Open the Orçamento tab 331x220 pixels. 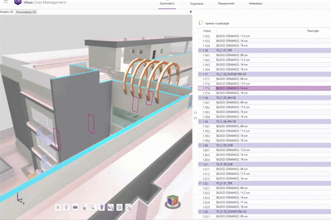coord(197,3)
